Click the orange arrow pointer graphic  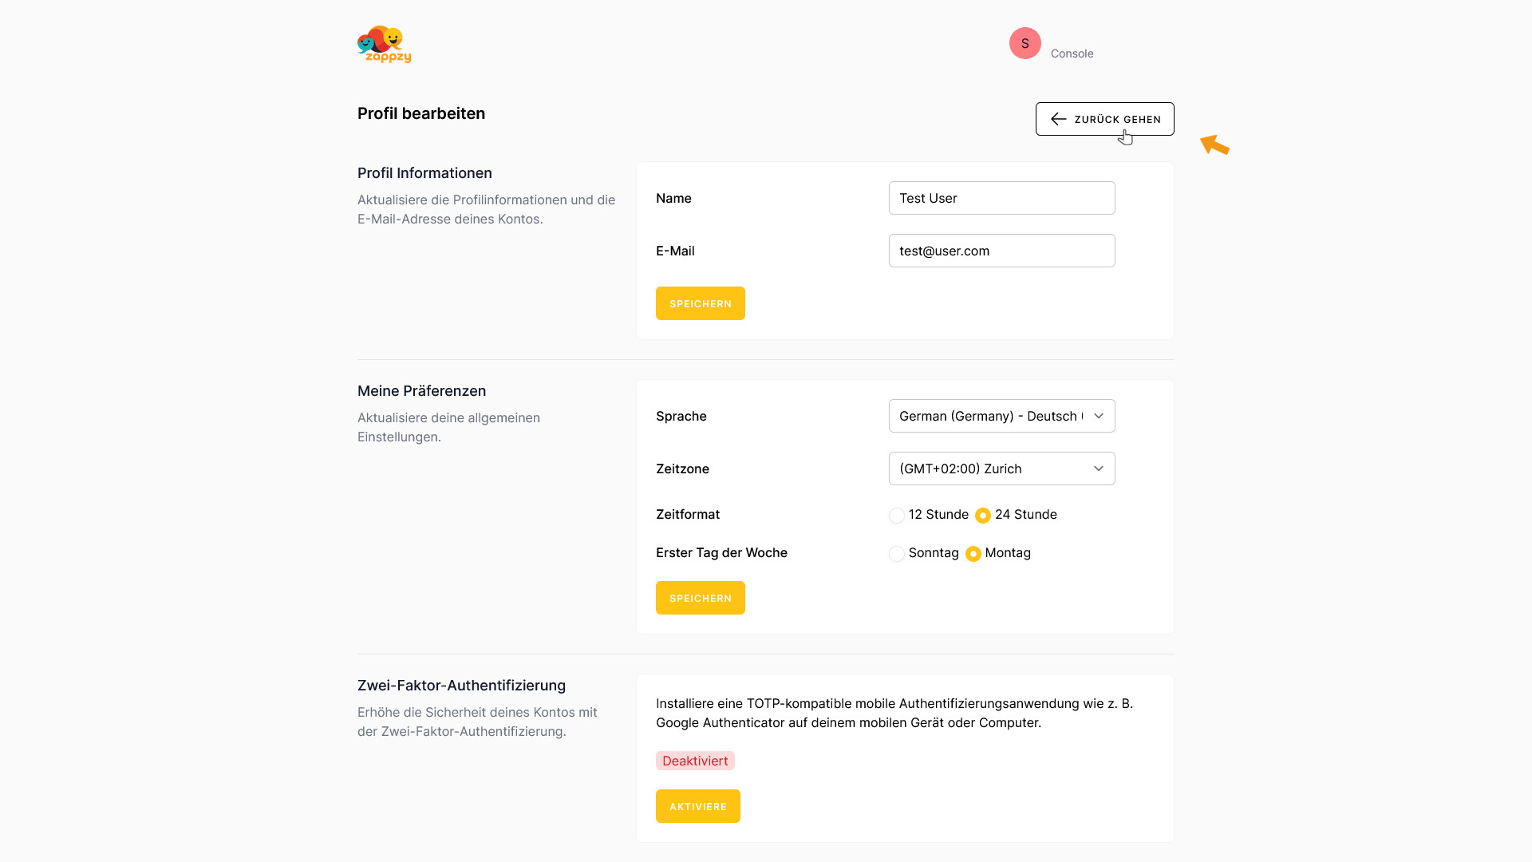click(1214, 144)
